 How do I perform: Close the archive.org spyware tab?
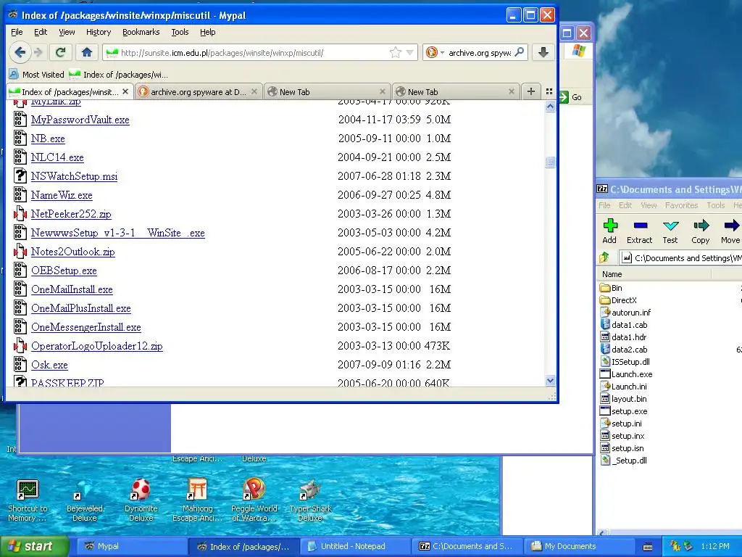coord(254,91)
